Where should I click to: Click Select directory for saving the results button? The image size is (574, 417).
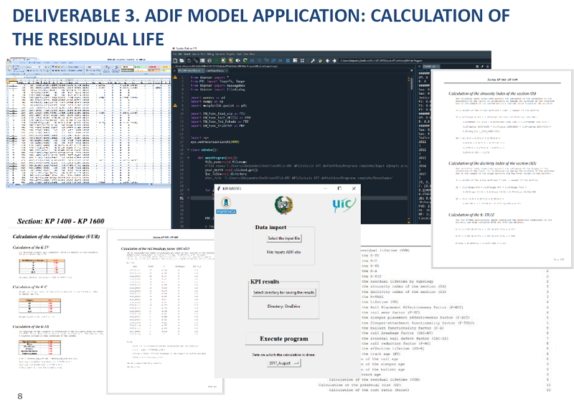click(x=283, y=293)
